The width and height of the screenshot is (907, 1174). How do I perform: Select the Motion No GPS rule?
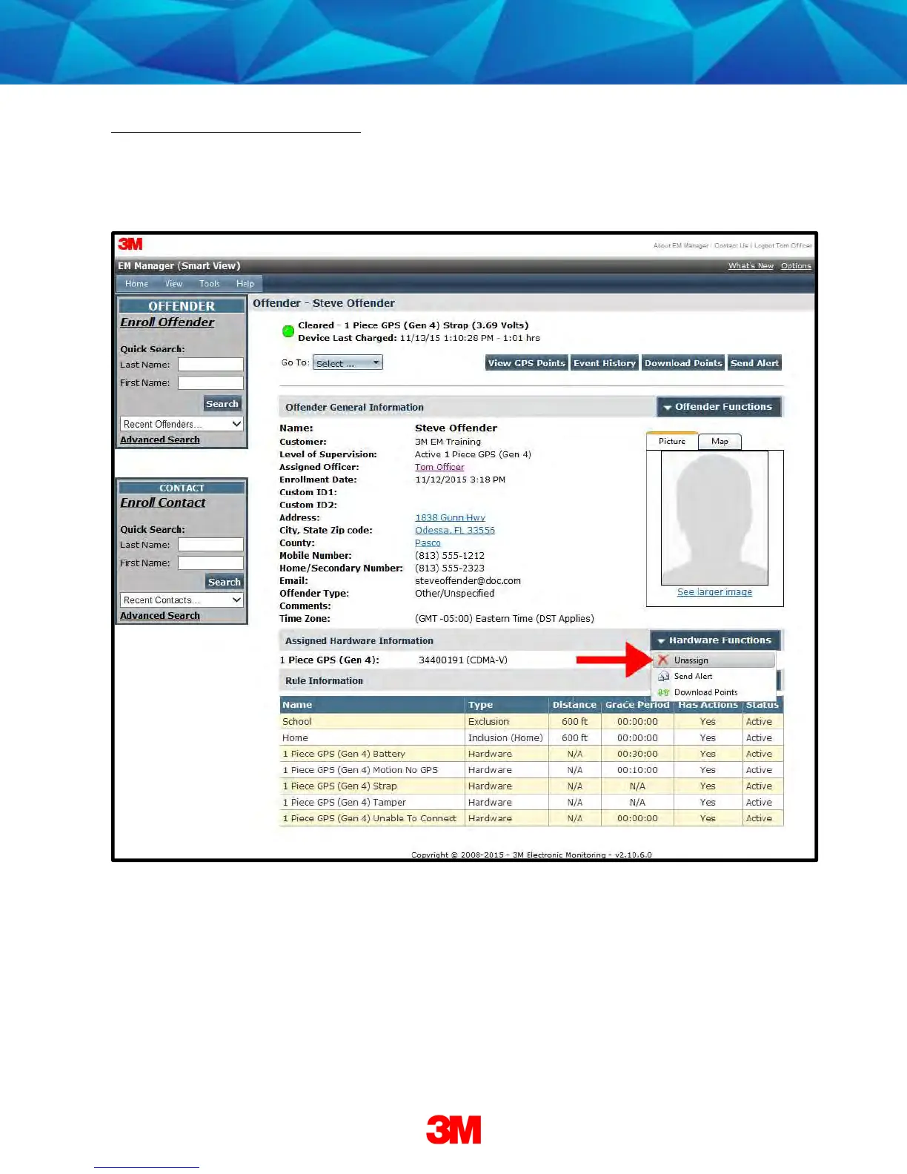(531, 770)
